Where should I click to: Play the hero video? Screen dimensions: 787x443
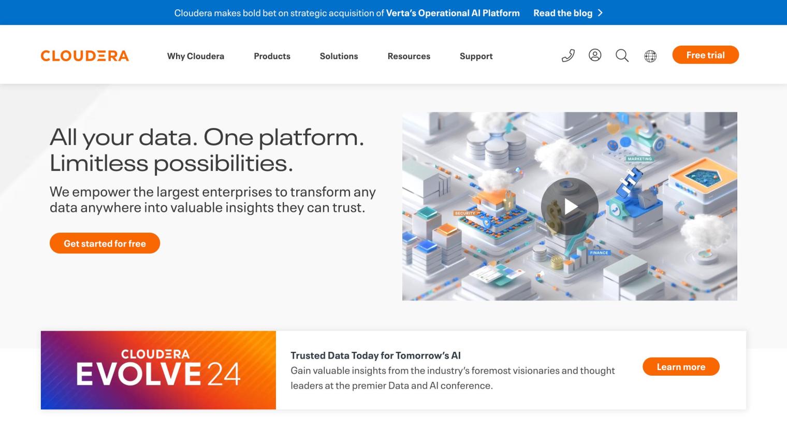click(x=570, y=206)
